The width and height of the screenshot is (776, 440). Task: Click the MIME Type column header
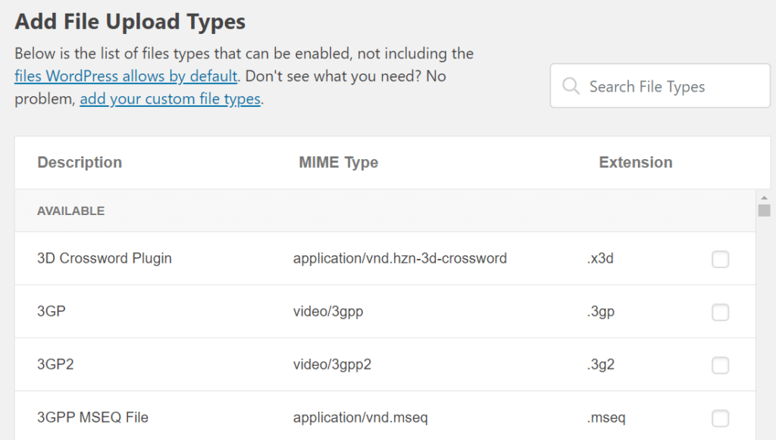click(x=338, y=162)
